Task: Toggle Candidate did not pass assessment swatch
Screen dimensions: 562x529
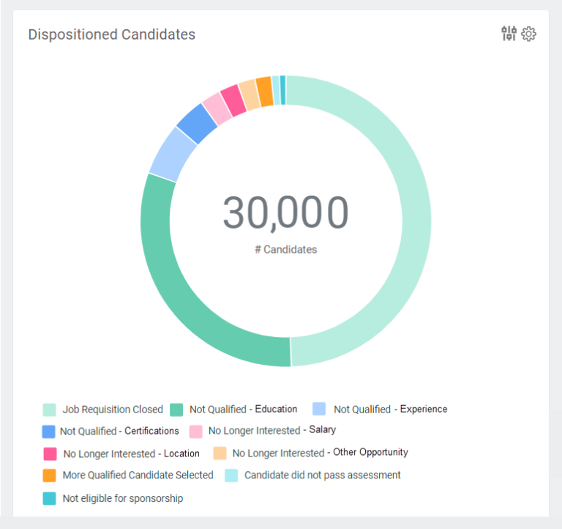Action: [231, 476]
